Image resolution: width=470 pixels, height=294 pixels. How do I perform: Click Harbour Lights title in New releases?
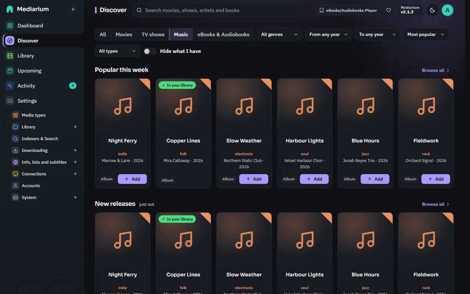(x=305, y=275)
